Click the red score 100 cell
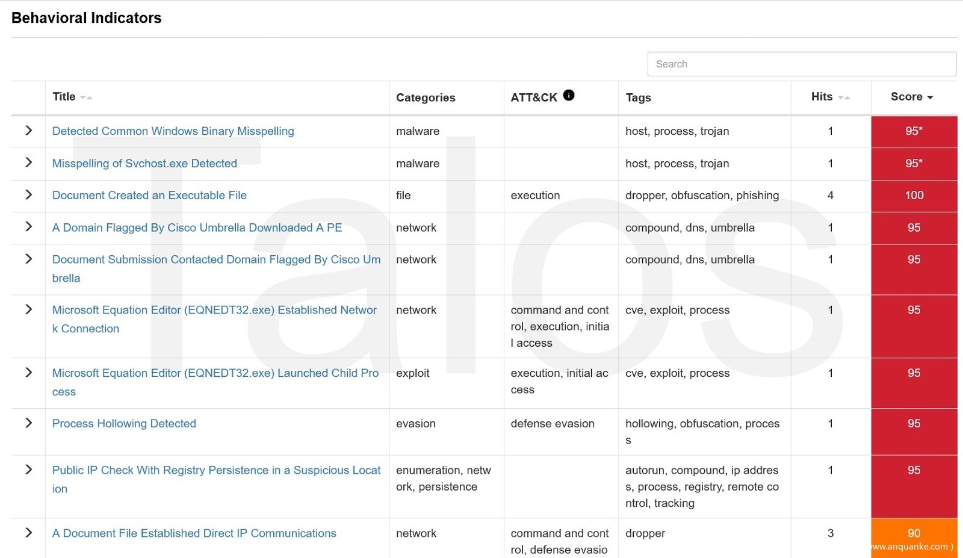Image resolution: width=963 pixels, height=558 pixels. (914, 196)
